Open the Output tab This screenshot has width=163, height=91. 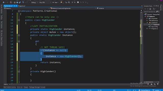coord(26,87)
